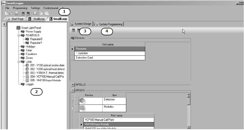Image resolution: width=244 pixels, height=130 pixels.
Task: Click the tile windows toolbar icon
Action: 47,14
